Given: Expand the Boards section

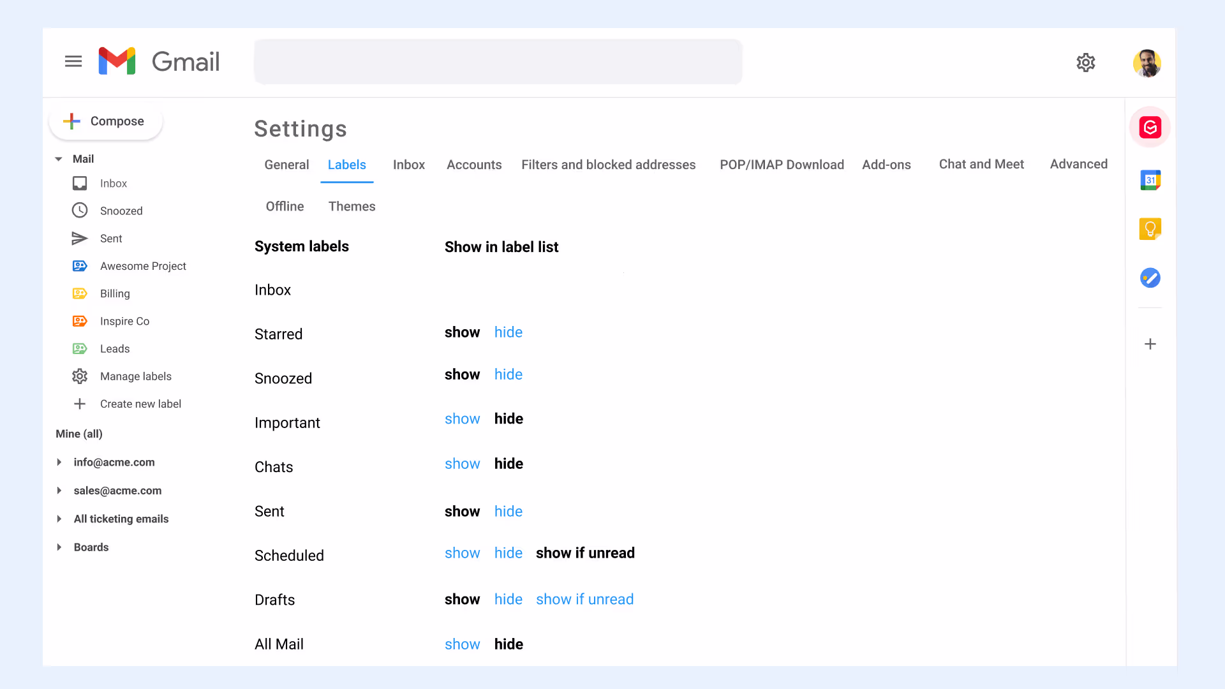Looking at the screenshot, I should [59, 547].
